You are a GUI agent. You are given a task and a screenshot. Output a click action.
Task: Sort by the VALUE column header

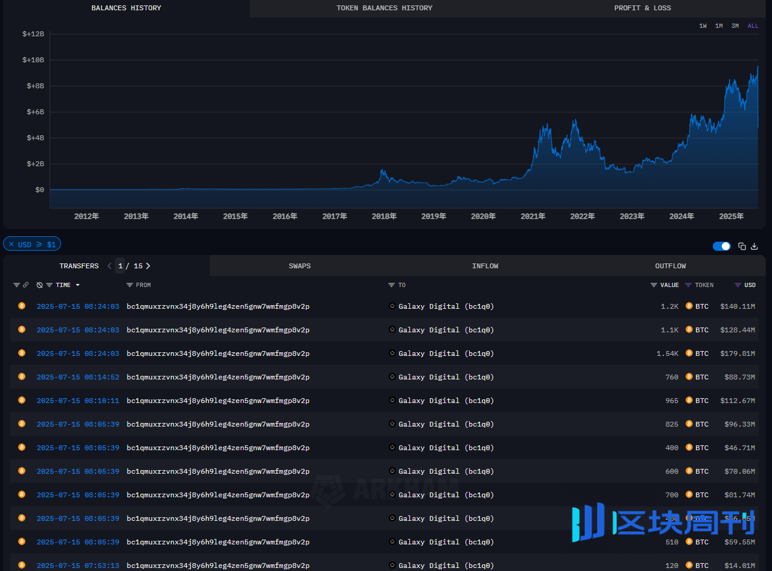[669, 285]
